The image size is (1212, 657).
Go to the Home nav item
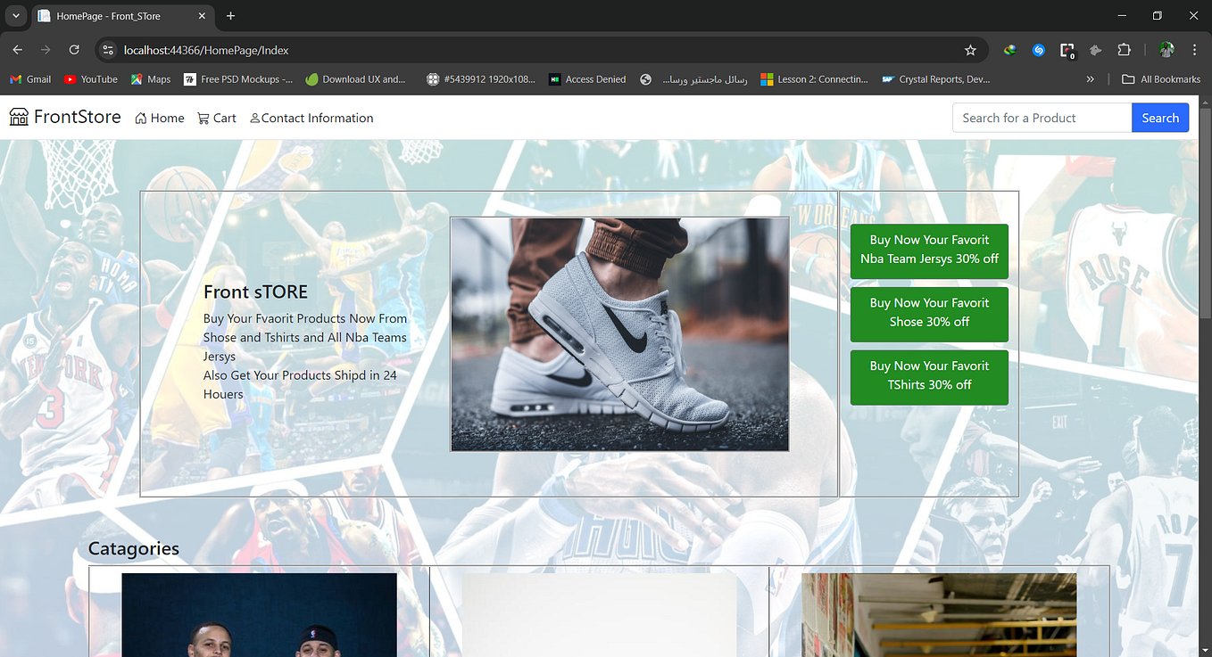tap(160, 118)
